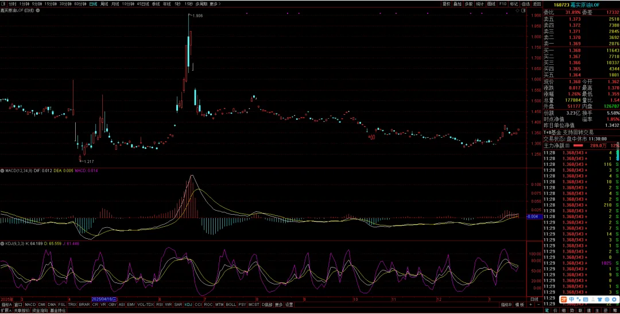620x314 pixels.
Task: Click the 返回 back button
Action: coord(537,4)
